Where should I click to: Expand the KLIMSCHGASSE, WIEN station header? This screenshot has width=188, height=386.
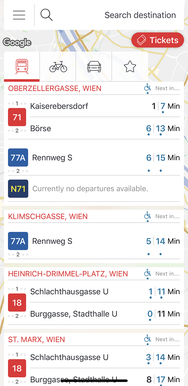tap(48, 217)
